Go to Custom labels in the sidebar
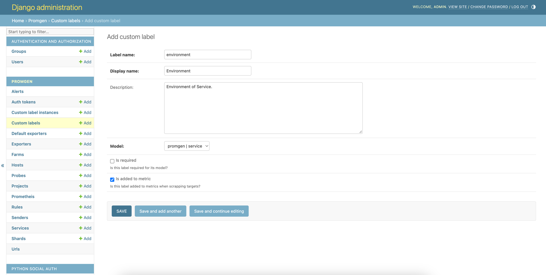 26,123
